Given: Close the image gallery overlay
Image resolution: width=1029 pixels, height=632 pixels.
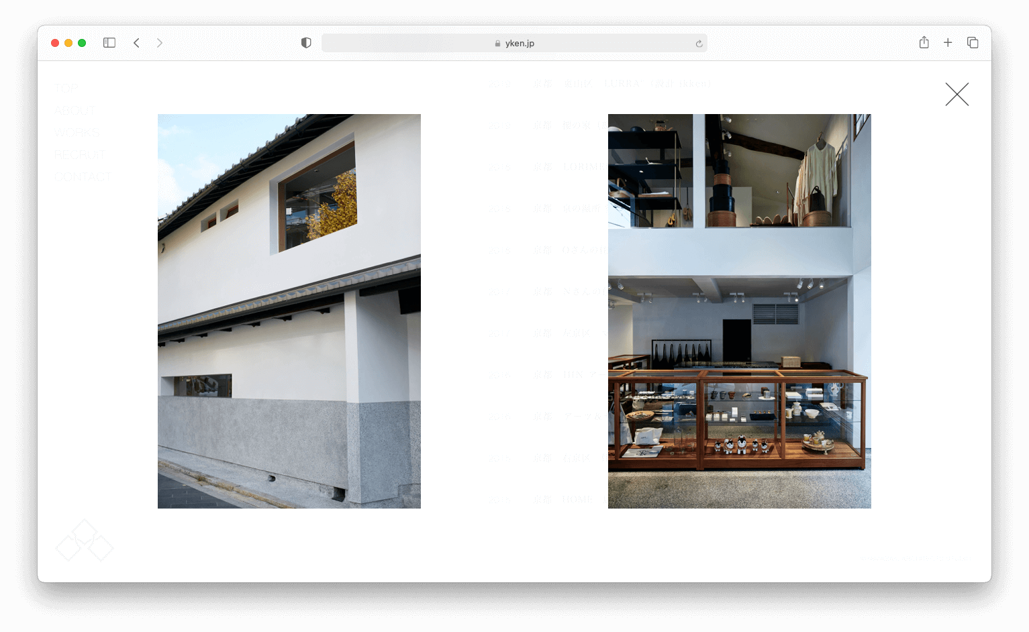Looking at the screenshot, I should (957, 95).
